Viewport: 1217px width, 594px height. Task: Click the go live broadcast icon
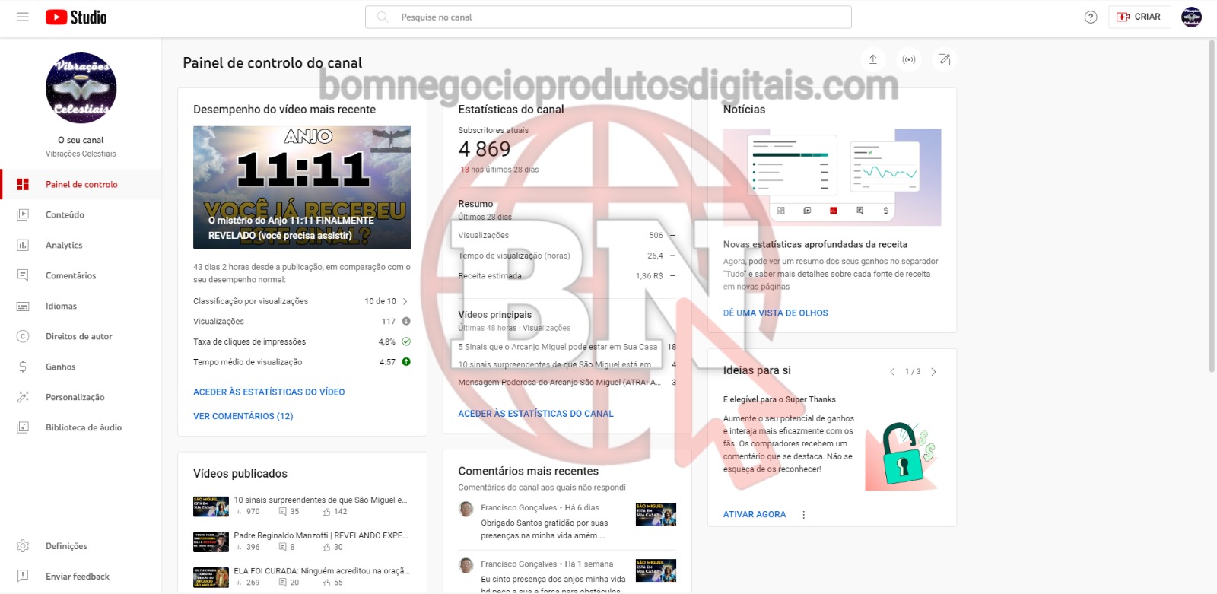click(909, 59)
